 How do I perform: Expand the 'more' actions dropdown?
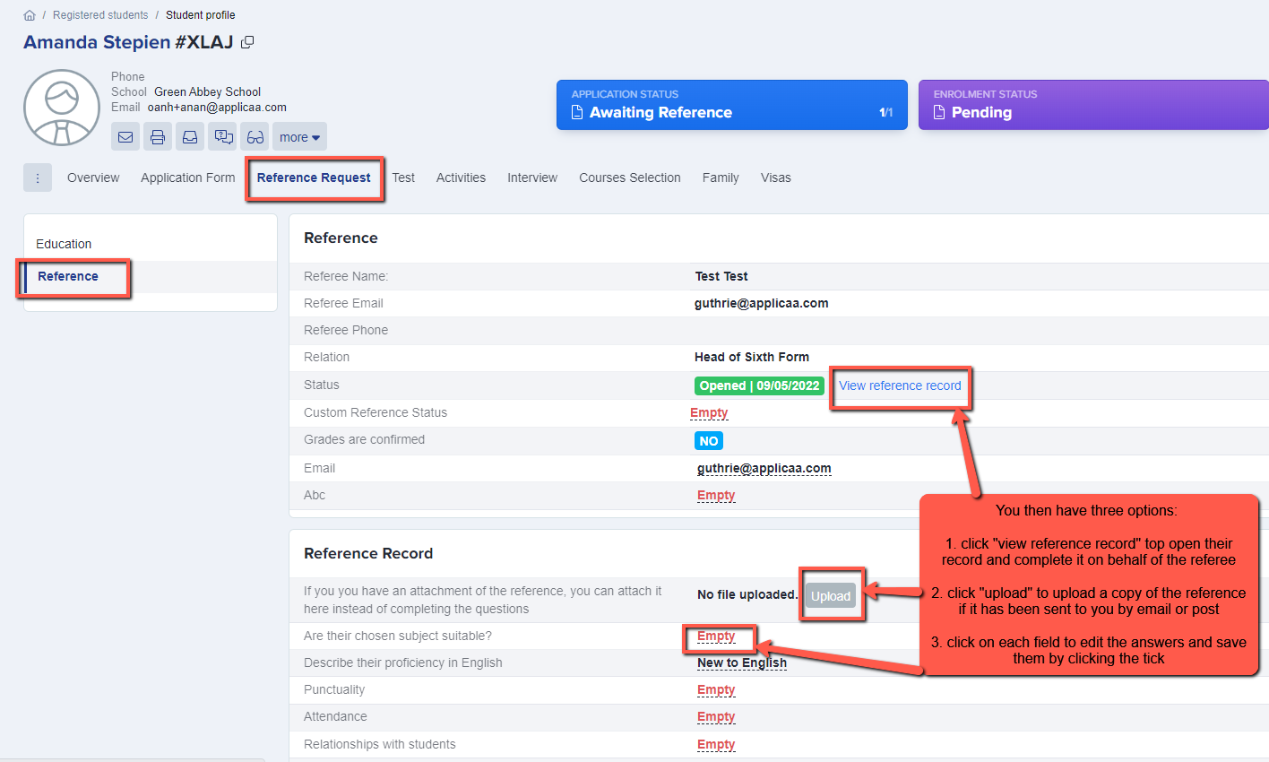[x=299, y=137]
